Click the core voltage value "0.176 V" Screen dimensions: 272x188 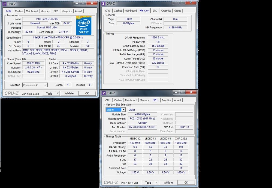click(x=63, y=32)
